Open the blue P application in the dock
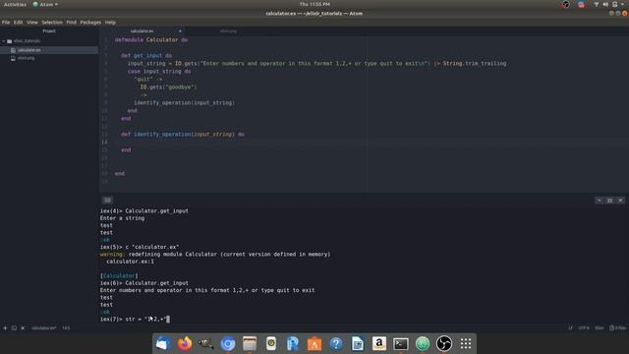The image size is (629, 354). click(293, 343)
